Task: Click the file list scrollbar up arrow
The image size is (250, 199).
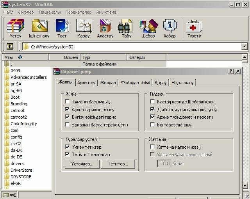Action: (x=245, y=57)
